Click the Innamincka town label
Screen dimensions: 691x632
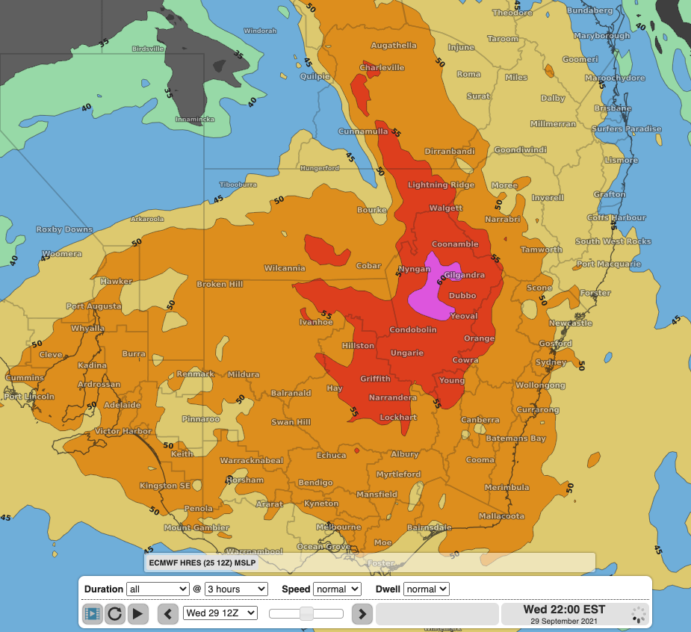tap(195, 120)
